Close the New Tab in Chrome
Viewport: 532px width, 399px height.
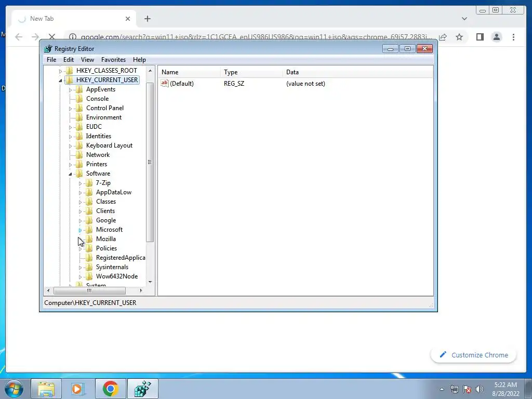(128, 19)
